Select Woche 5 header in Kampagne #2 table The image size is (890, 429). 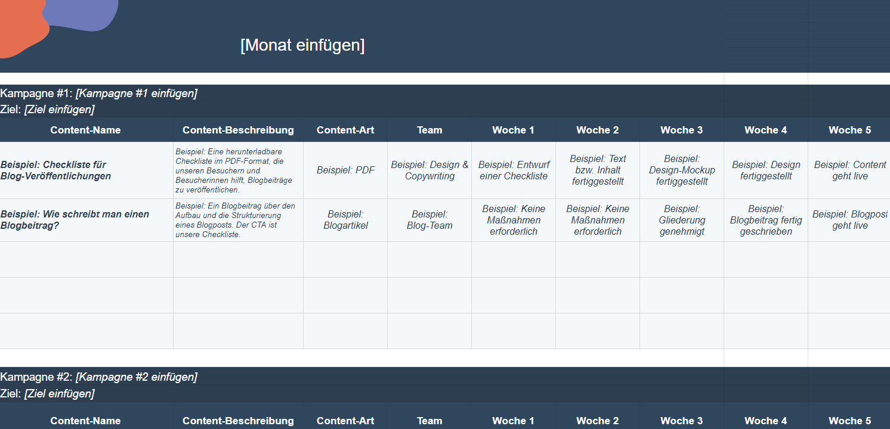coord(849,421)
